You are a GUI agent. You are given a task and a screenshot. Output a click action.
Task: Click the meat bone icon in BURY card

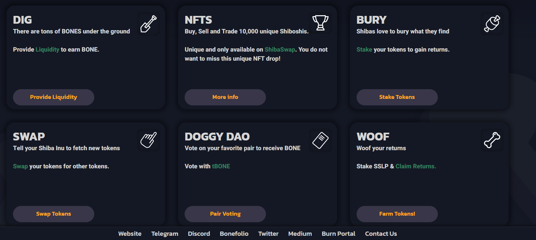pos(492,24)
